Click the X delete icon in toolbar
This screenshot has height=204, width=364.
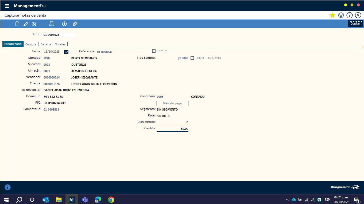click(34, 24)
